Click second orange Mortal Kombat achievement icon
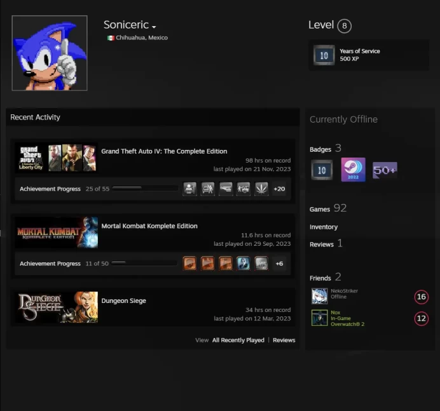Screen dimensions: 440x411 (208, 264)
